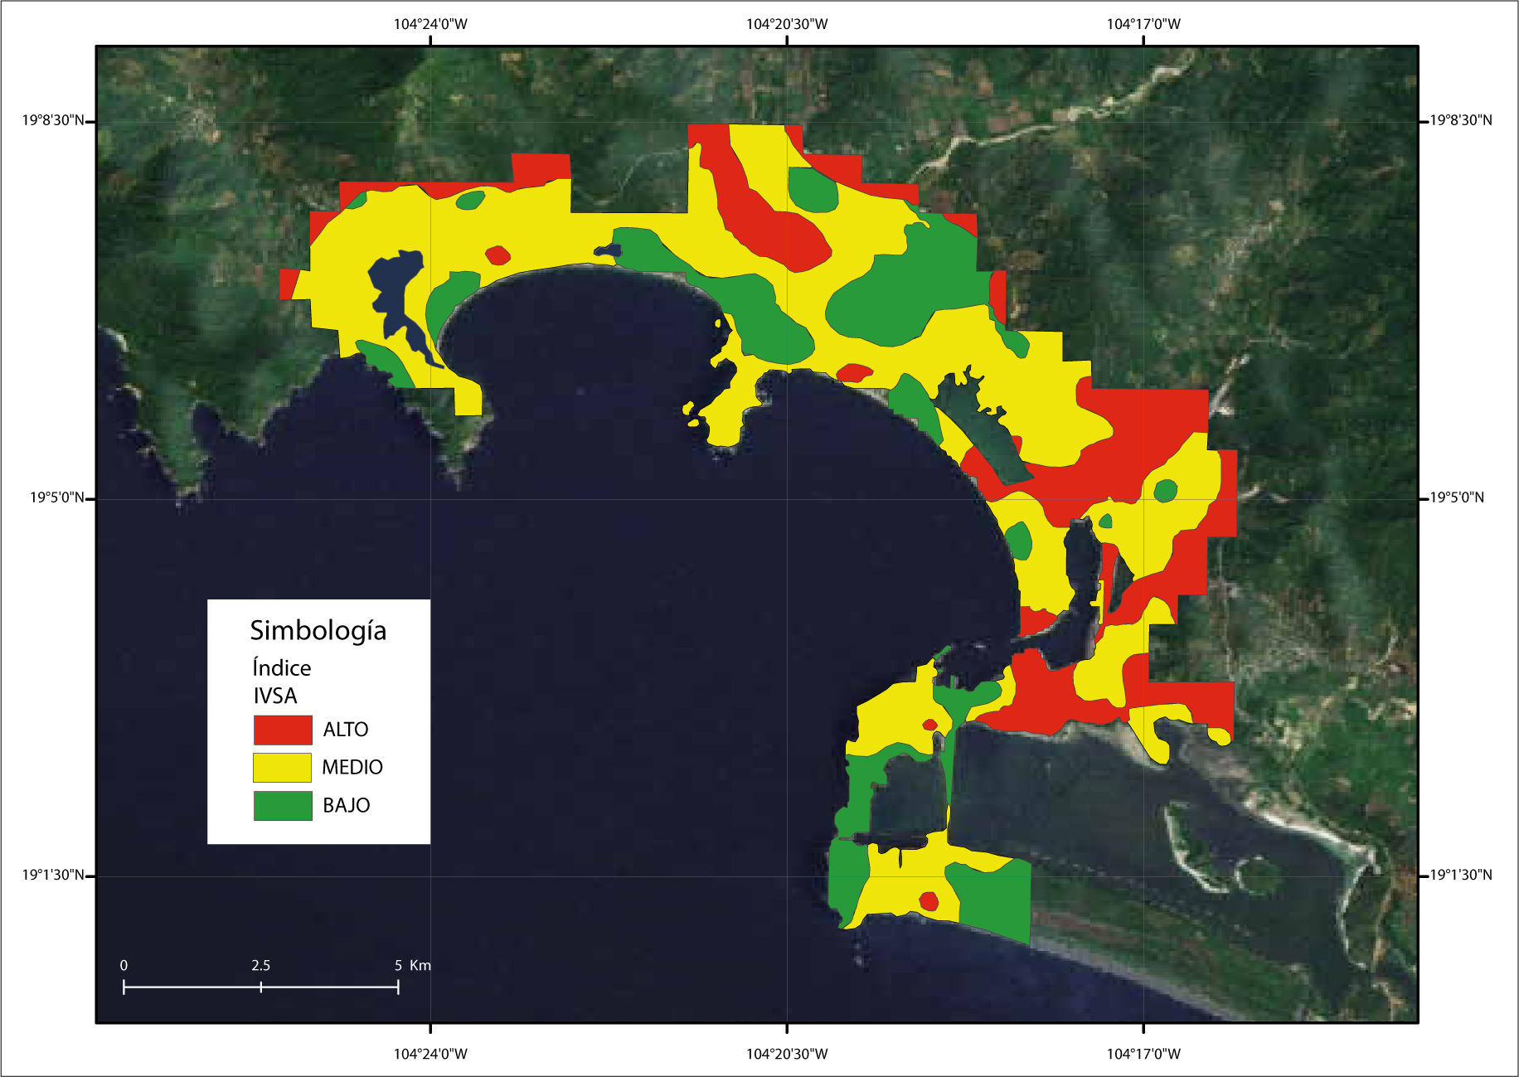Click the right 19°1'30"N latitude label
The width and height of the screenshot is (1519, 1077).
(x=1461, y=876)
